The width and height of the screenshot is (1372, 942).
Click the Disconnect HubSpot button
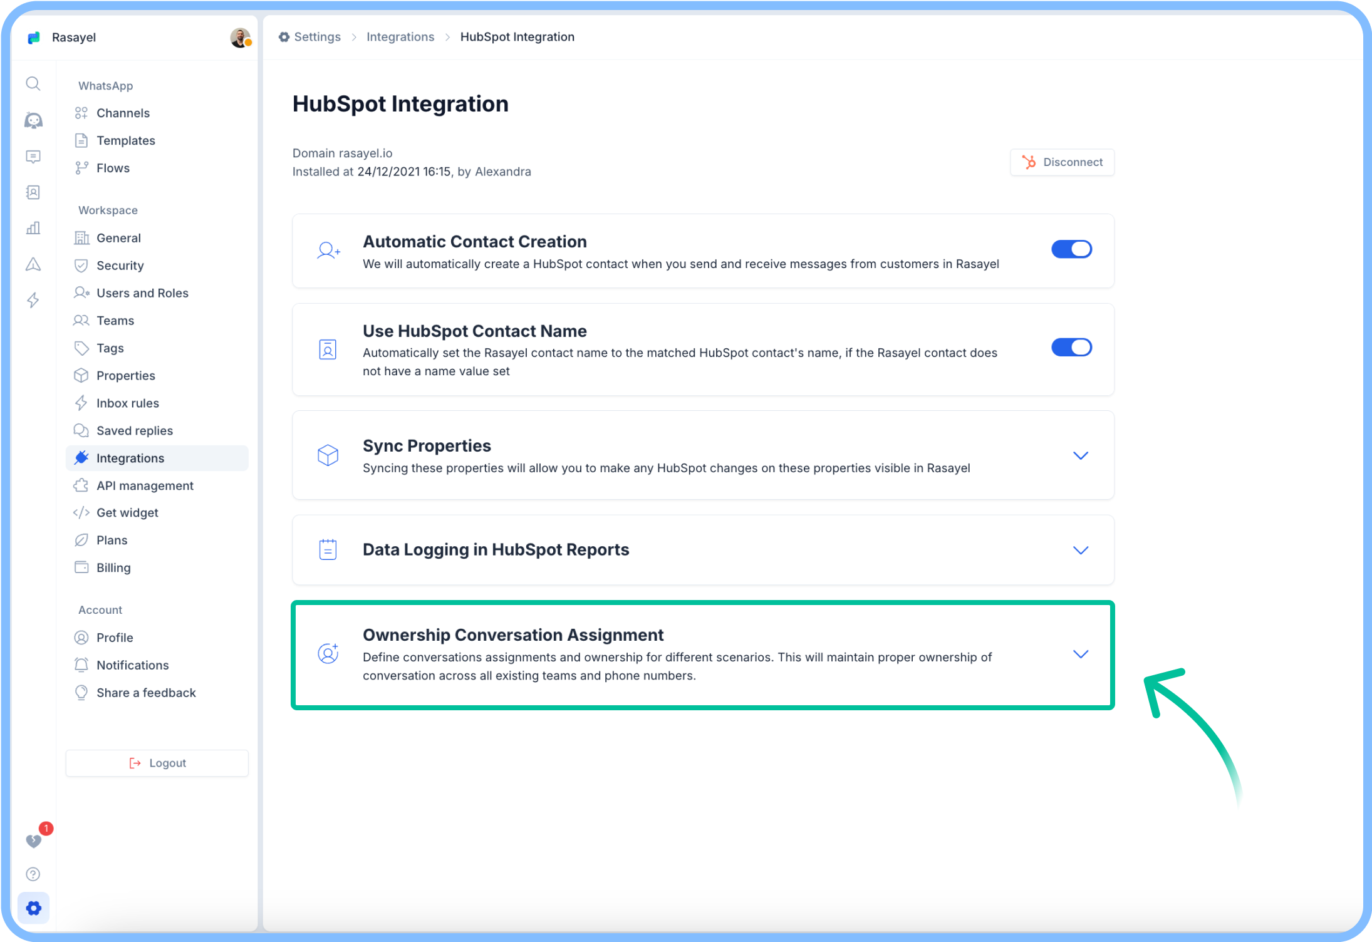click(1062, 162)
